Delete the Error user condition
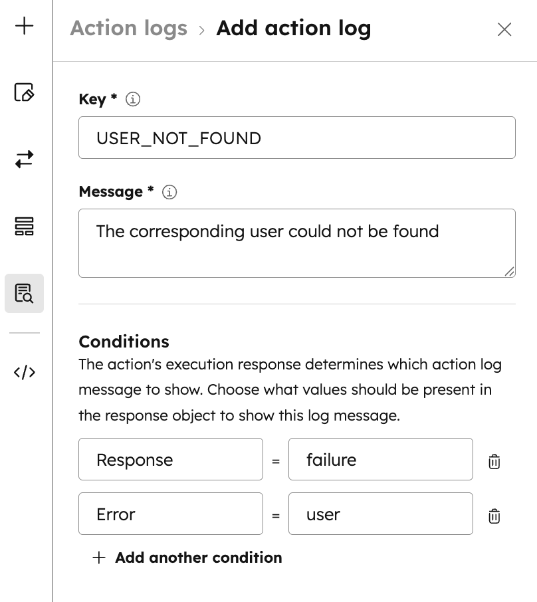Screen dimensions: 537x602 [494, 516]
